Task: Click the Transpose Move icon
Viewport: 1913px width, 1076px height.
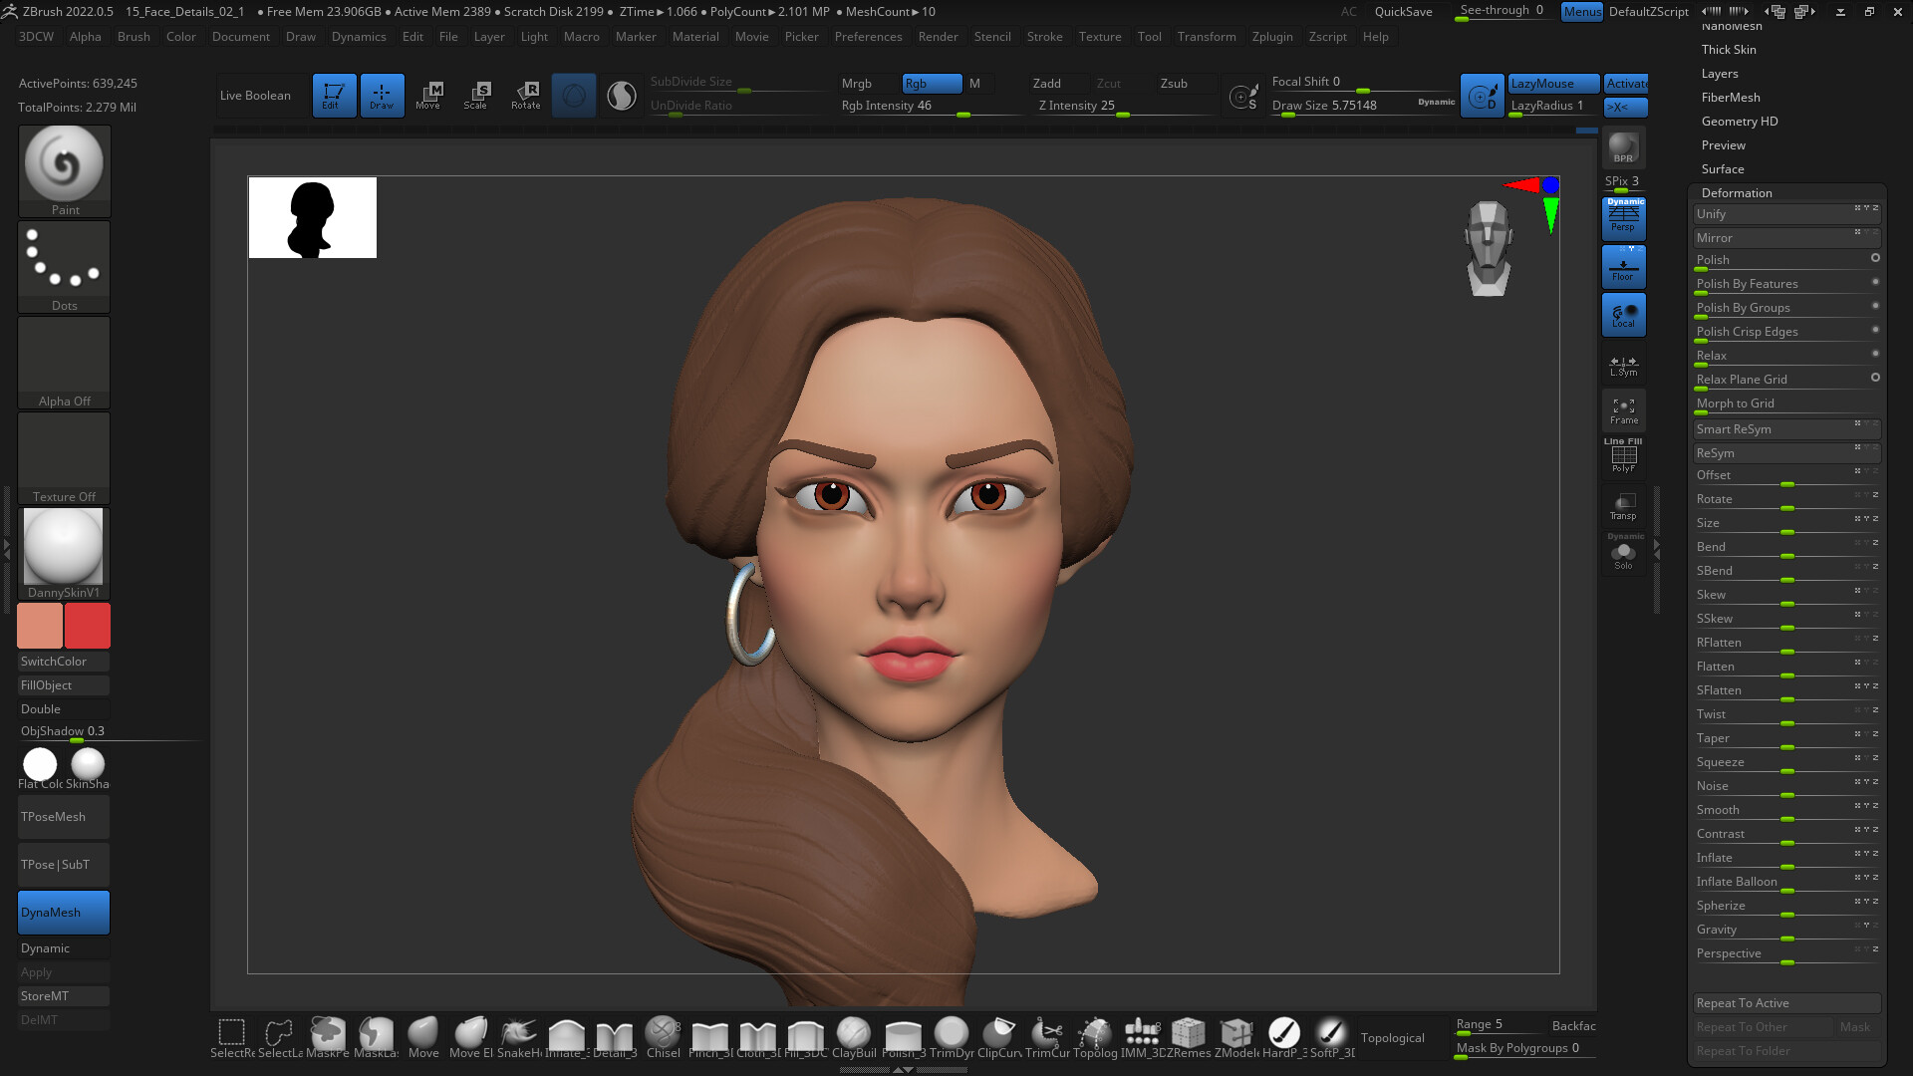Action: click(428, 94)
